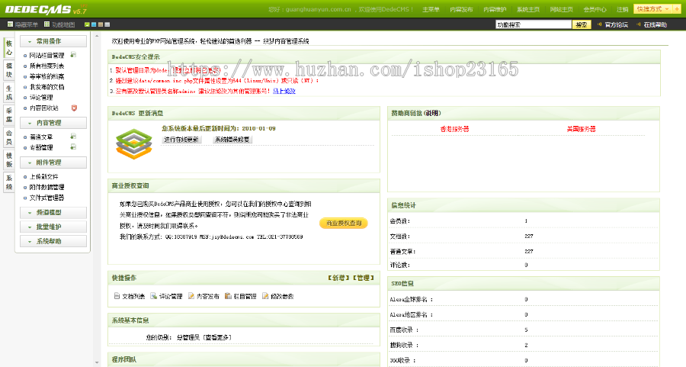Click the 商业授权查询 yellow button
Image resolution: width=686 pixels, height=367 pixels.
tap(344, 223)
